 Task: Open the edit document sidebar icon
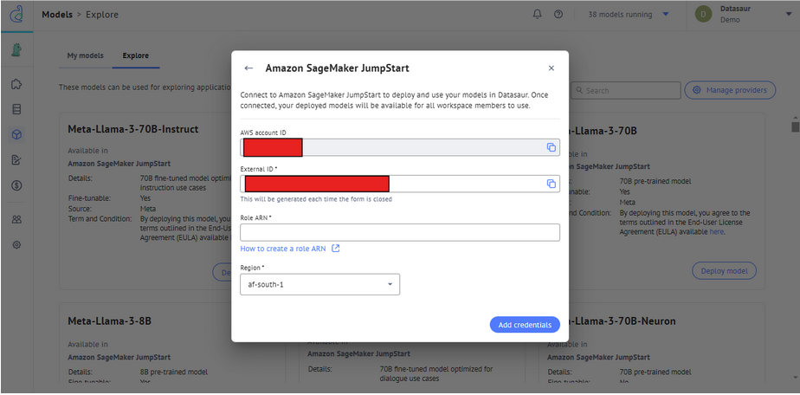click(16, 160)
